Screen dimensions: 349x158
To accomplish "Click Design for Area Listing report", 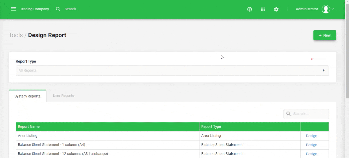I will [x=311, y=136].
